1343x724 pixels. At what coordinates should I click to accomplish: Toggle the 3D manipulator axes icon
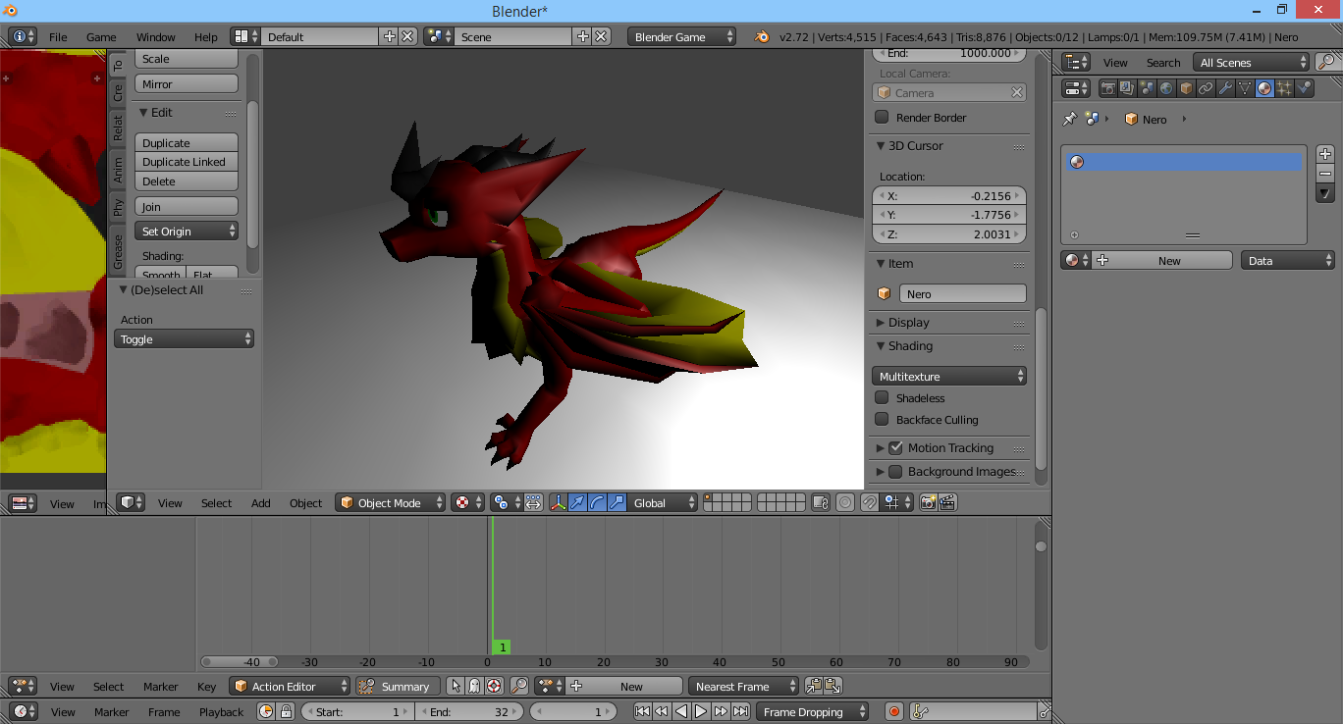pos(558,502)
